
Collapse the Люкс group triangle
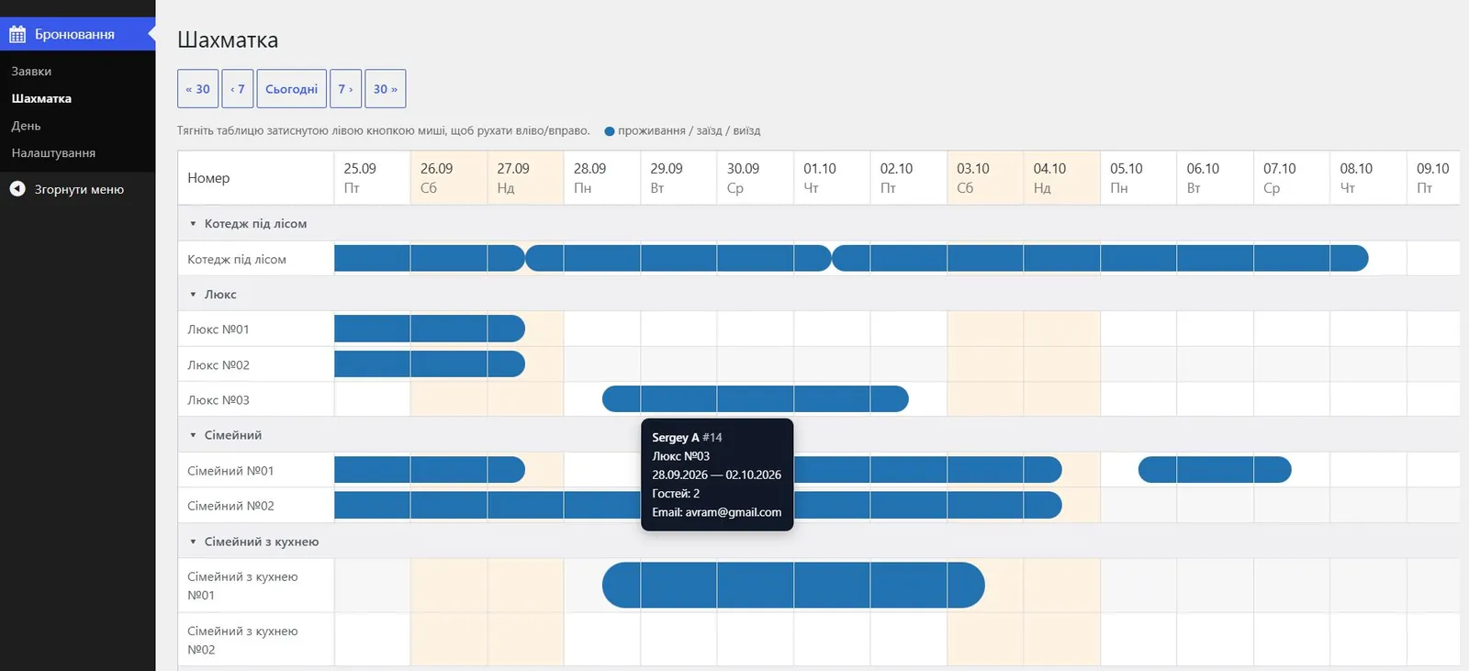193,295
